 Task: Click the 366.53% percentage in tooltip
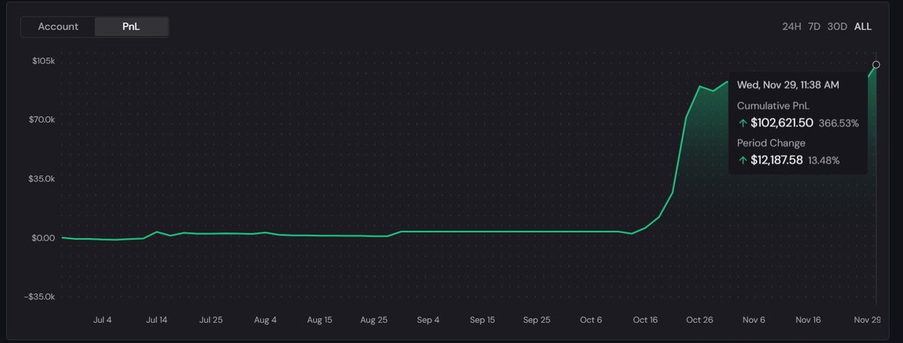click(838, 123)
